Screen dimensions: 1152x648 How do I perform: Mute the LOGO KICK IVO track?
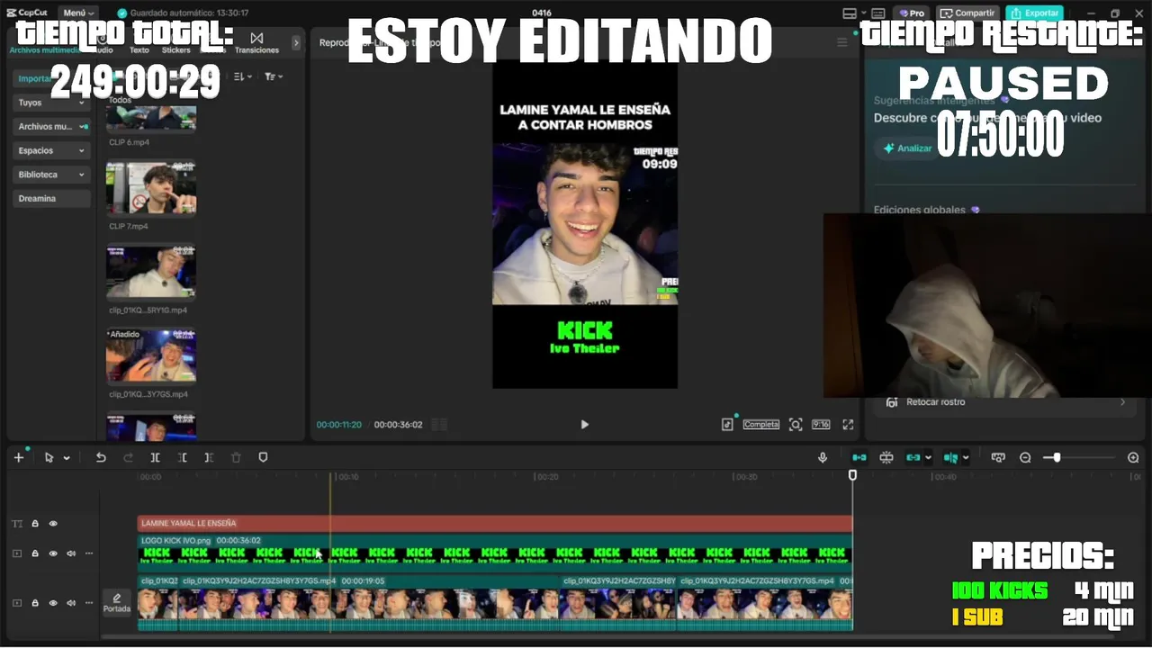tap(71, 553)
